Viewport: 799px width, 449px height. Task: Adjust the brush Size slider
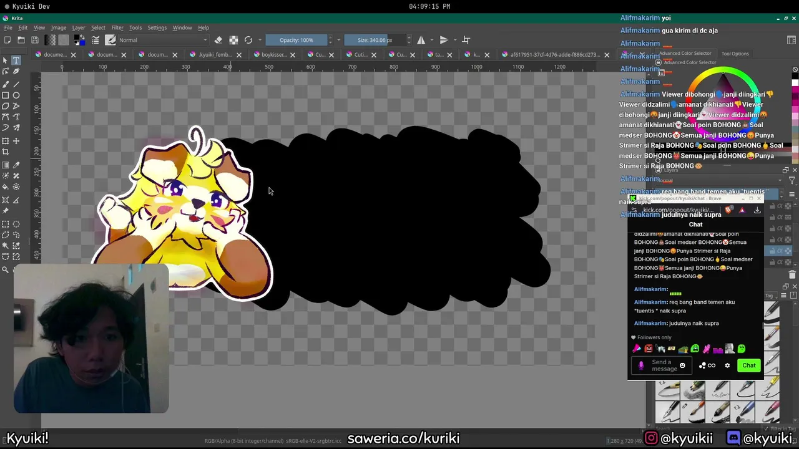point(375,40)
